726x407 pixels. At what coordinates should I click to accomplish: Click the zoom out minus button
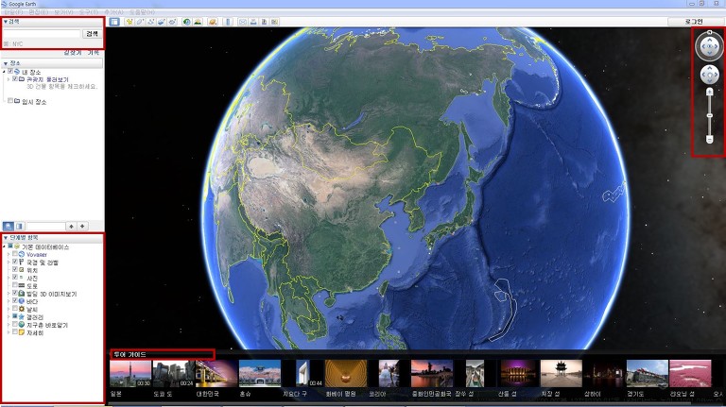pyautogui.click(x=709, y=139)
